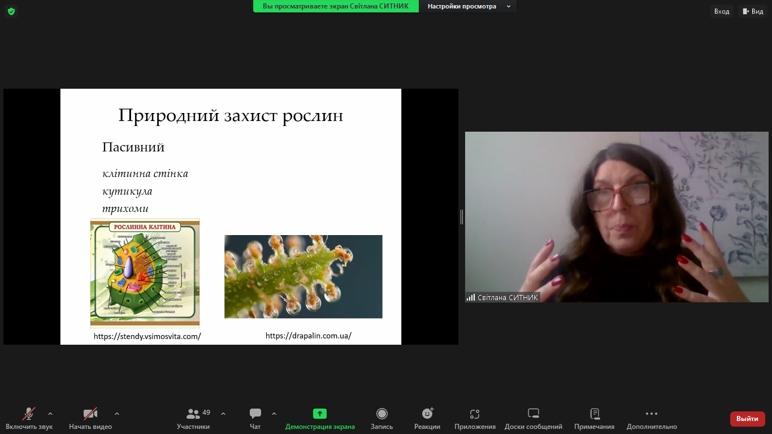Start recording with the Record icon
Screen dimensions: 772x434
coord(382,414)
